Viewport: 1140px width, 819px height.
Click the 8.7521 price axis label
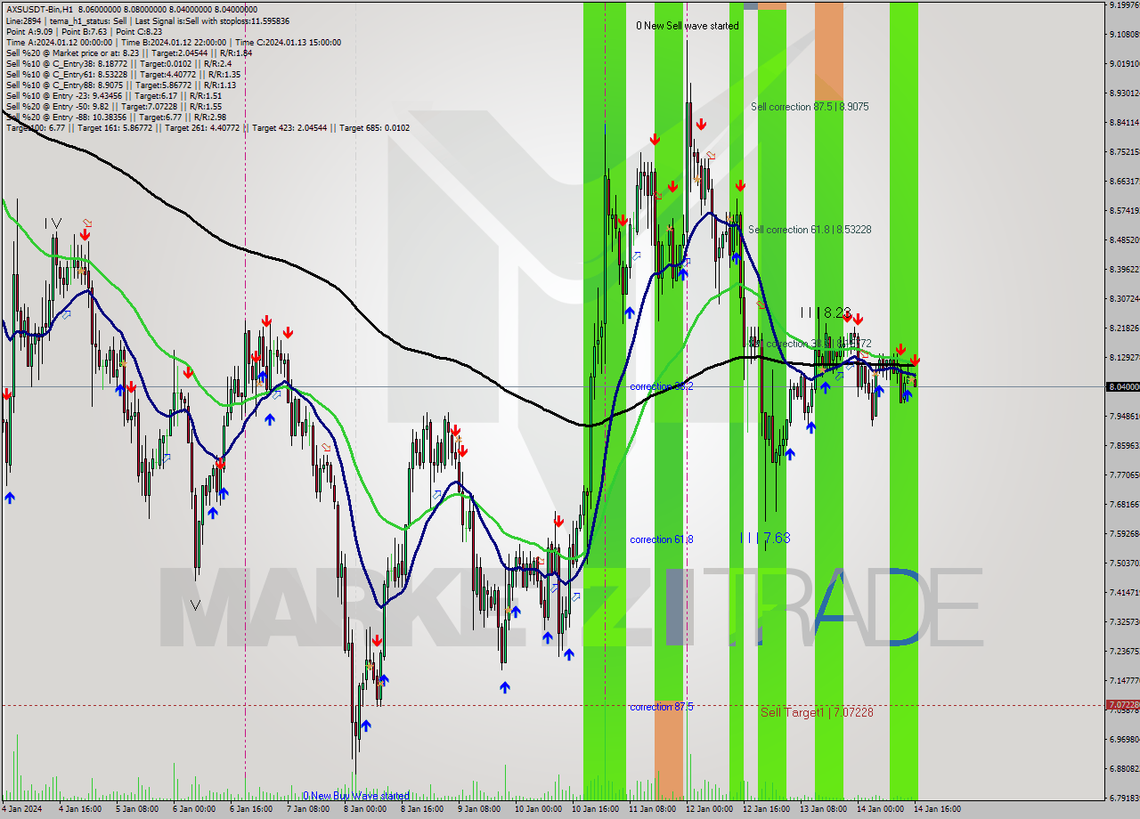pos(1124,151)
